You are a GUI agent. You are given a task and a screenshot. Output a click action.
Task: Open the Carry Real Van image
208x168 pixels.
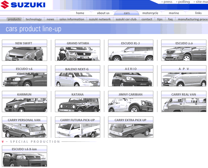[184, 105]
